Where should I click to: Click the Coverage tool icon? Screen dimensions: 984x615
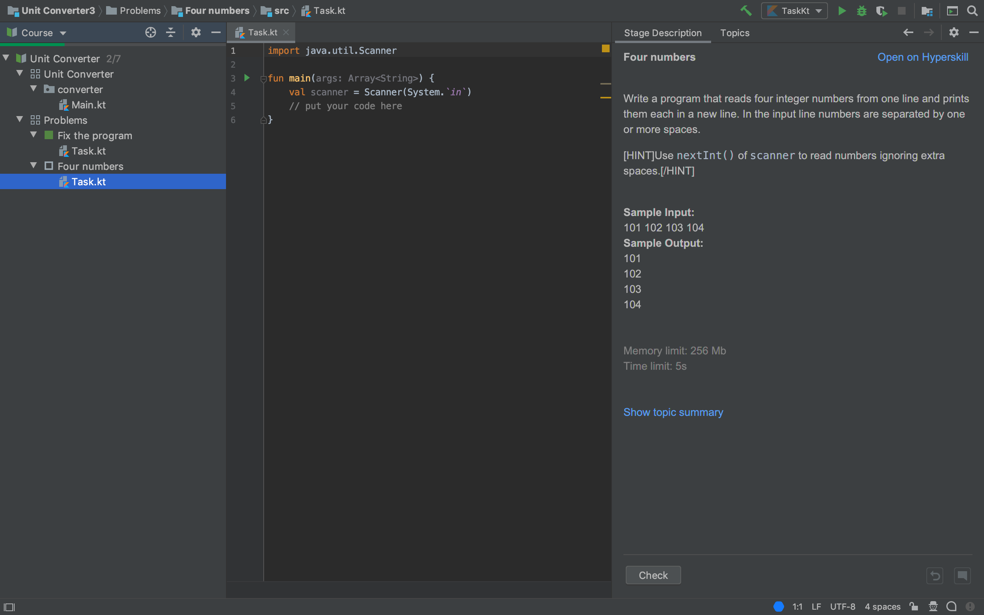(x=881, y=11)
